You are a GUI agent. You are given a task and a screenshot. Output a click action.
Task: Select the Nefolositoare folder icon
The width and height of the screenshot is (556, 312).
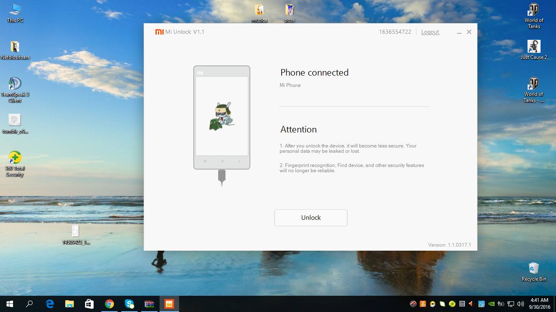pyautogui.click(x=15, y=50)
